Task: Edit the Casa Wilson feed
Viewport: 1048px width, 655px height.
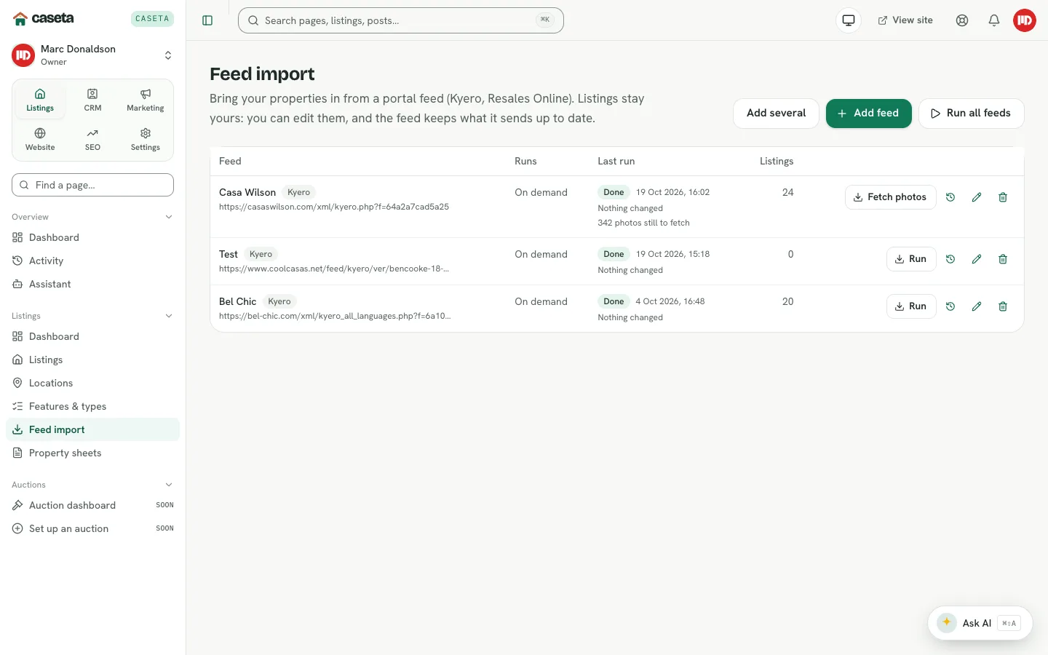Action: pos(977,197)
